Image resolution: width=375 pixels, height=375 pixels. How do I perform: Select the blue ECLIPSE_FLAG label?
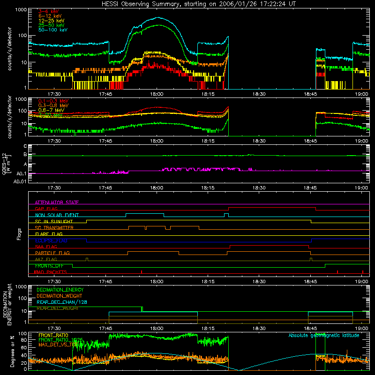(51, 240)
